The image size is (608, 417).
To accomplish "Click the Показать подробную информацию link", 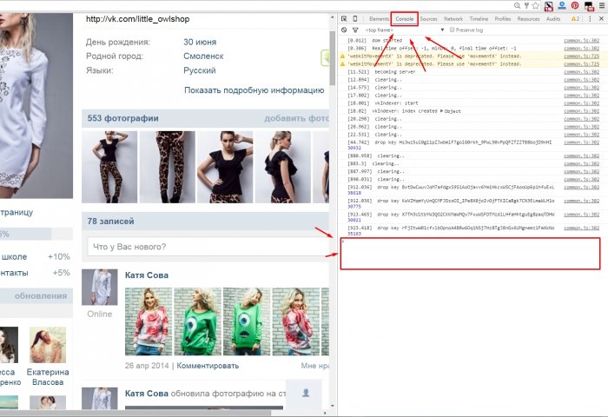I will (256, 90).
